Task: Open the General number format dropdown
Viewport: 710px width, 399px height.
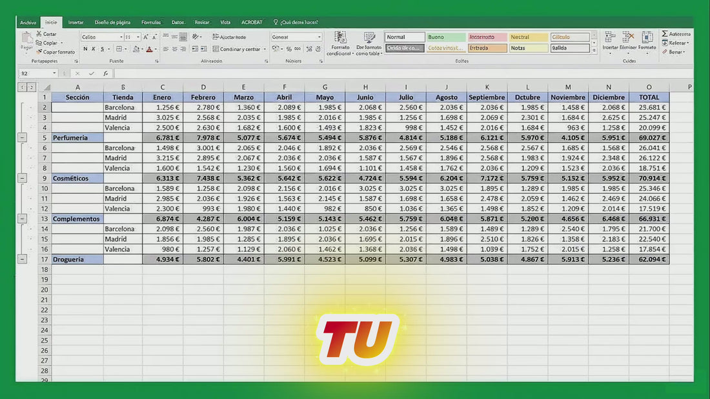Action: (319, 37)
